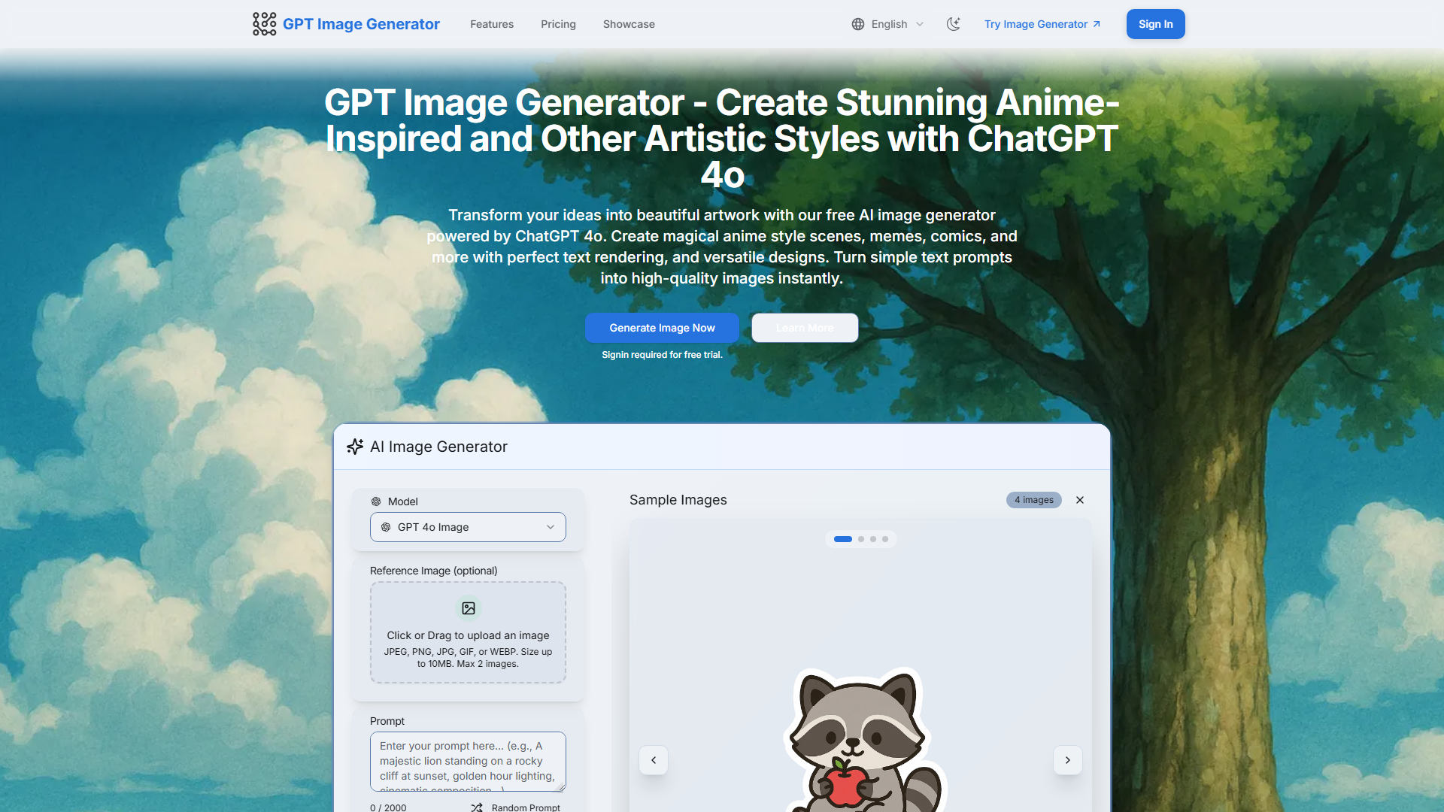Click the globe language icon
The height and width of the screenshot is (812, 1444).
858,24
